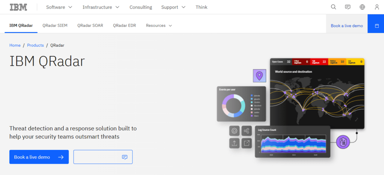Viewport: 384px width, 175px height.
Task: Click Book a live demo in subnav
Action: pos(347,26)
